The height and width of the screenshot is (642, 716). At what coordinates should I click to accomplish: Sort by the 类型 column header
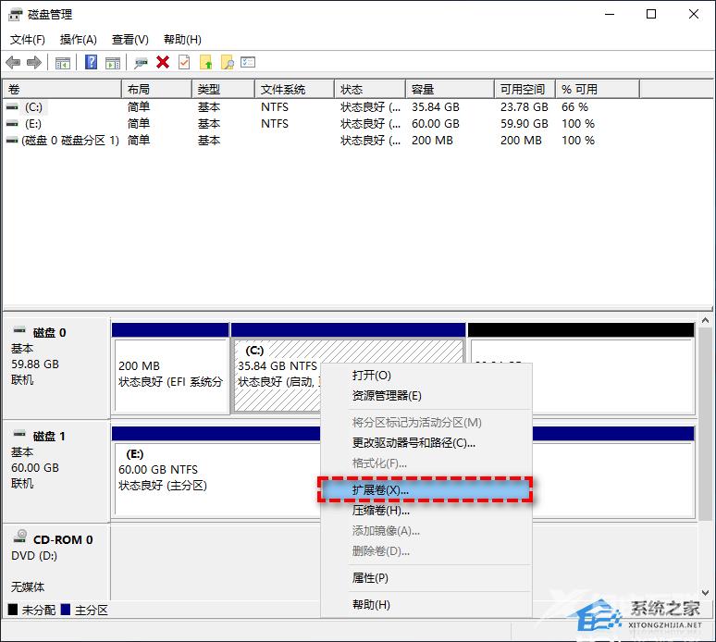point(223,89)
